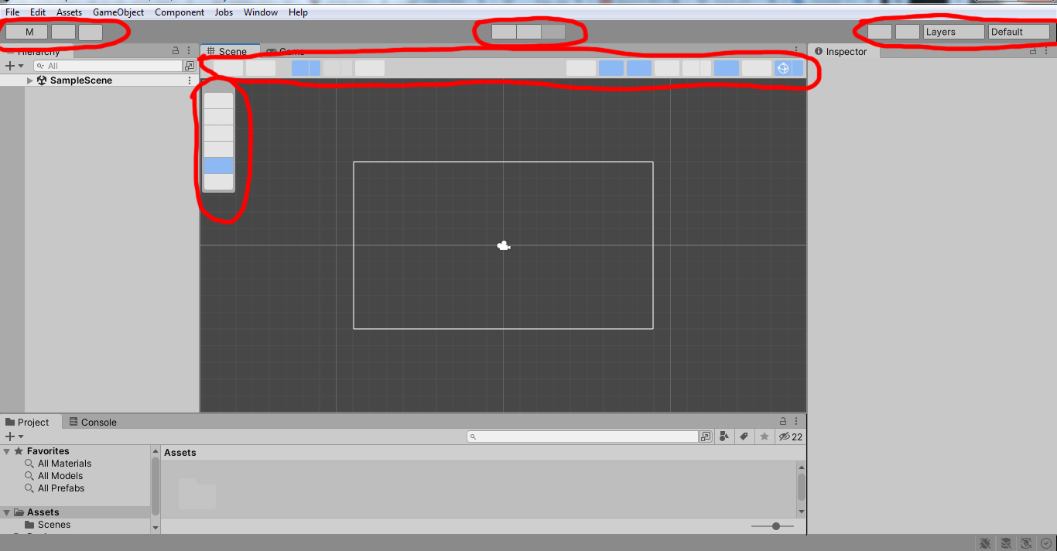Click the debug mode bug icon in the status bar
The image size is (1057, 551).
click(985, 543)
